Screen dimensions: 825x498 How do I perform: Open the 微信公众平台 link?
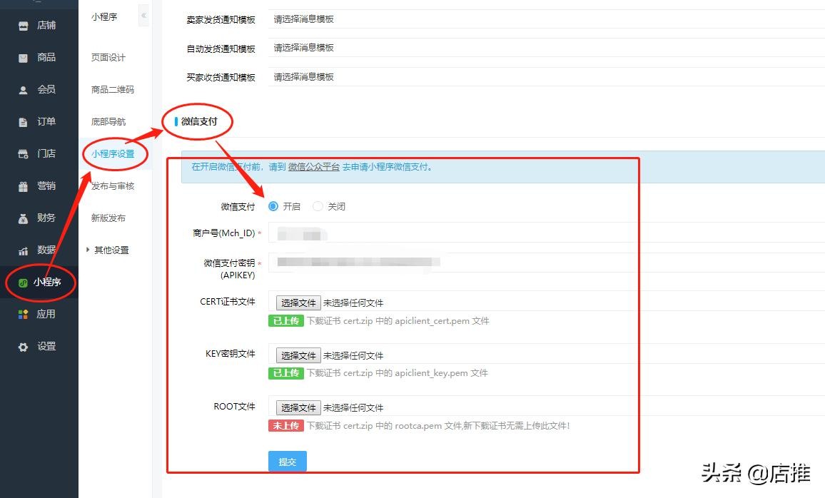click(314, 167)
